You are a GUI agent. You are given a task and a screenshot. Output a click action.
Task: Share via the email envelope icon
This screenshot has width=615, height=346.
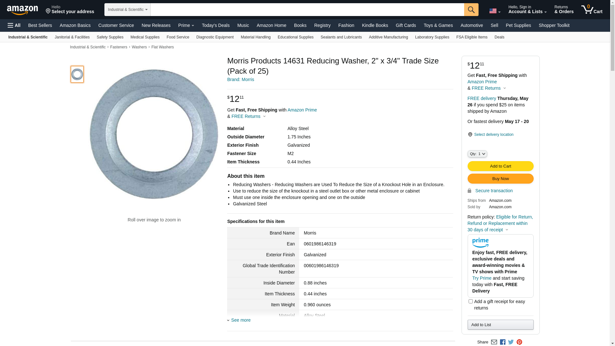tap(494, 342)
